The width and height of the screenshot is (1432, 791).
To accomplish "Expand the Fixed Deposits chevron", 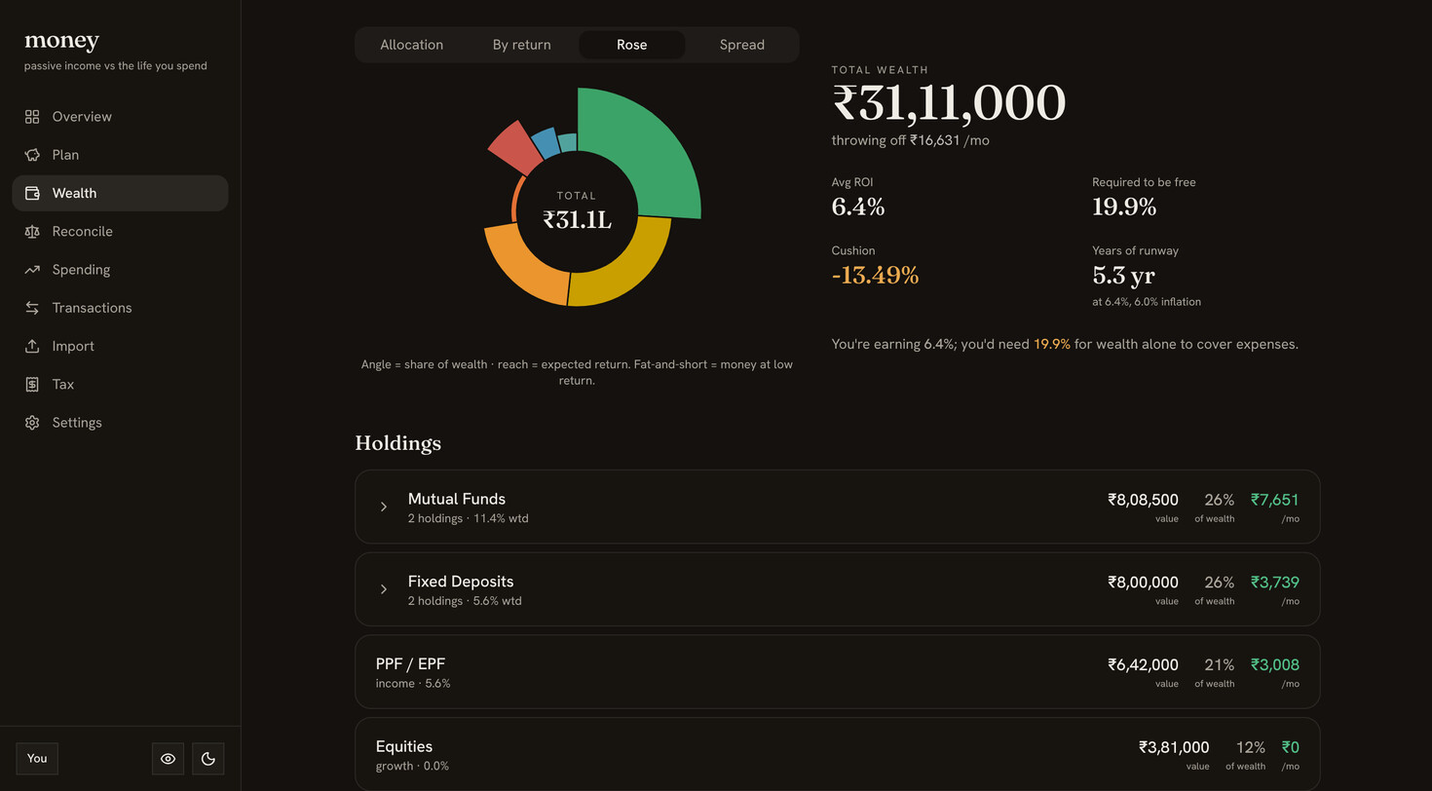I will click(384, 589).
